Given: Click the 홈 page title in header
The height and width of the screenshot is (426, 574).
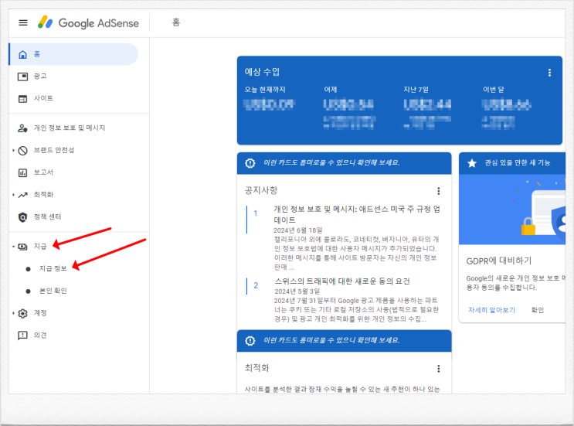Looking at the screenshot, I should pos(176,22).
